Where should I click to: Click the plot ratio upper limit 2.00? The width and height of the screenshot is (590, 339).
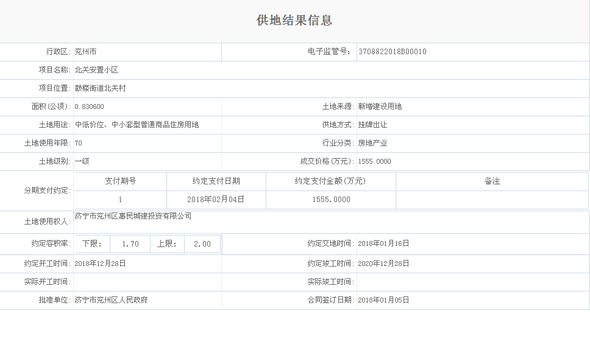tap(202, 244)
